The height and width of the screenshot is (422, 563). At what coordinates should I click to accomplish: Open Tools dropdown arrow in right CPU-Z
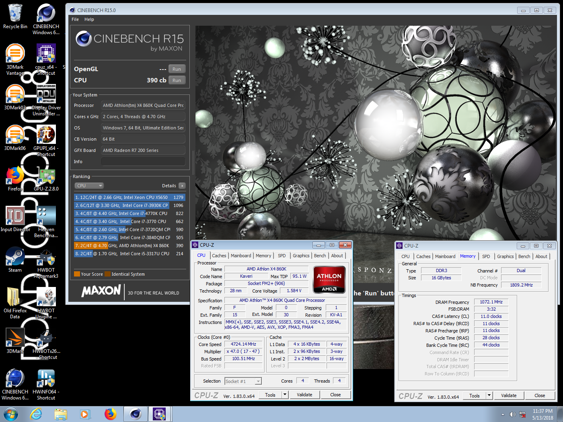489,396
